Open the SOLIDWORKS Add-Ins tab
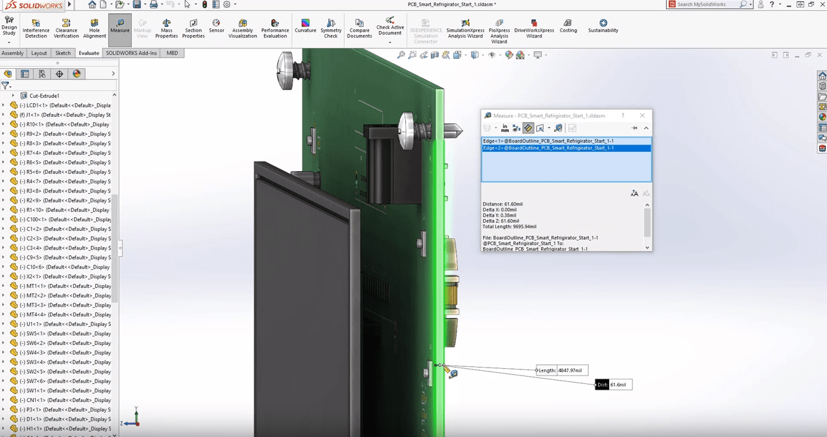Image resolution: width=827 pixels, height=437 pixels. 132,53
